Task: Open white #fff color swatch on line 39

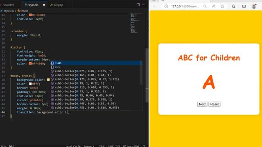Action: click(30, 84)
